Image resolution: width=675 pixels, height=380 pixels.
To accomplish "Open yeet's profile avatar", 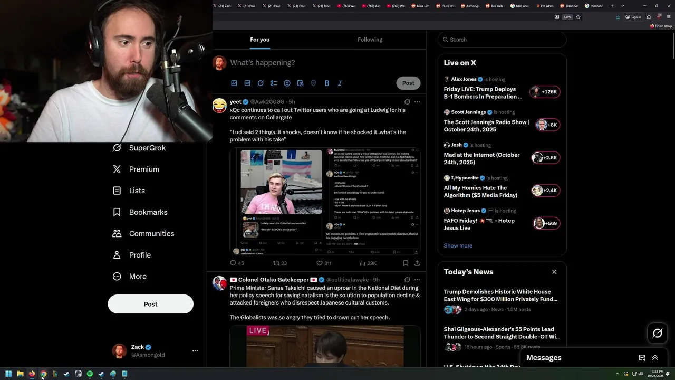I will (220, 106).
